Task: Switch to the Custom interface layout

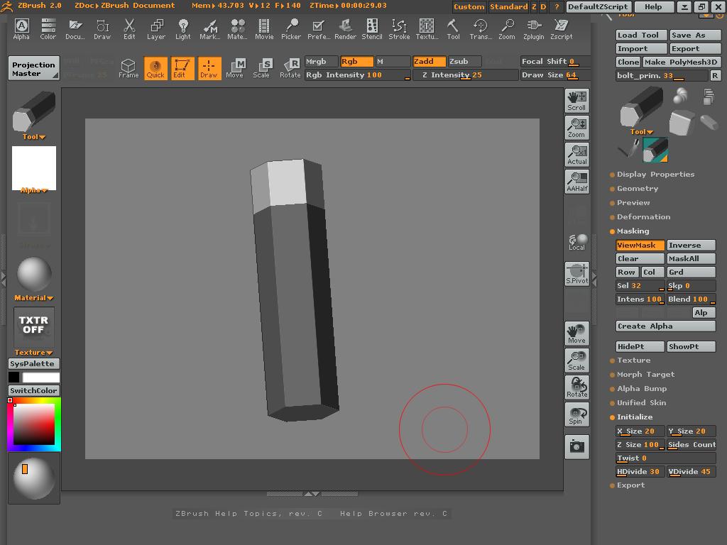Action: click(x=469, y=7)
